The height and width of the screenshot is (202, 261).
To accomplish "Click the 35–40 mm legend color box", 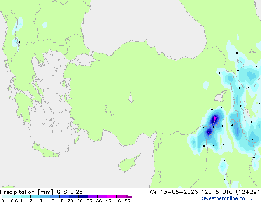I will 102,197.
